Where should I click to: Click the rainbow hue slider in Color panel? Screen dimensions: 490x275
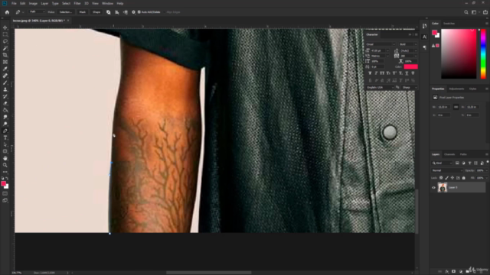pyautogui.click(x=483, y=53)
